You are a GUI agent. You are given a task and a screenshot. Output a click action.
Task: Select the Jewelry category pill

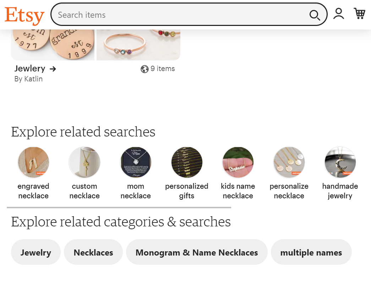(36, 252)
